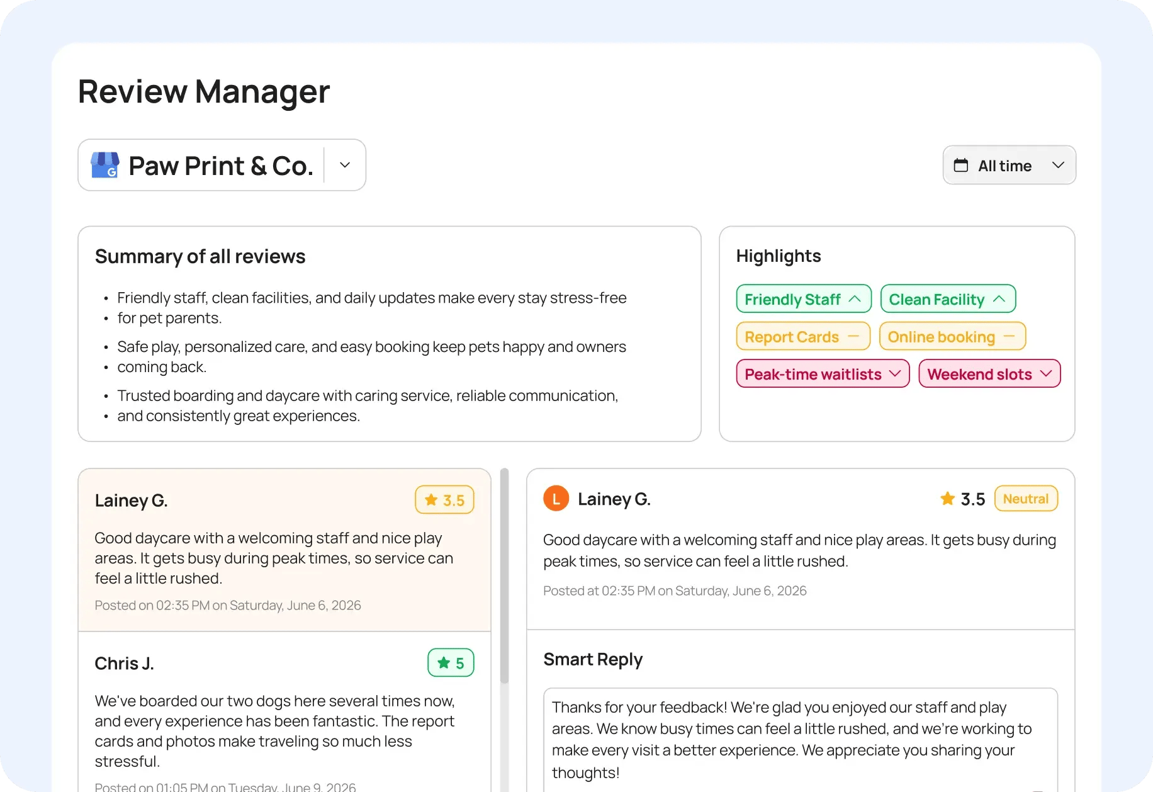1153x792 pixels.
Task: Open the Paw Print & Co. business dropdown arrow
Action: coord(345,165)
